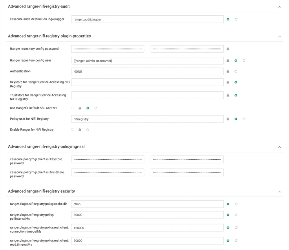Click undo icon next to Policy user for NiFi Registry

click(244, 119)
